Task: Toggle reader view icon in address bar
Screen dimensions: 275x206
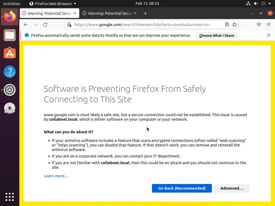Action: pyautogui.click(x=227, y=25)
